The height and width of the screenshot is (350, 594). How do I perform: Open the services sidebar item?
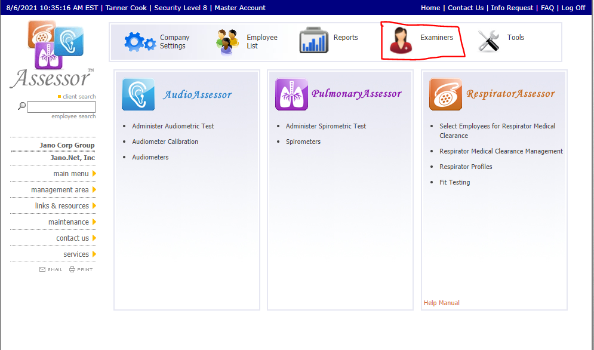[x=76, y=254]
